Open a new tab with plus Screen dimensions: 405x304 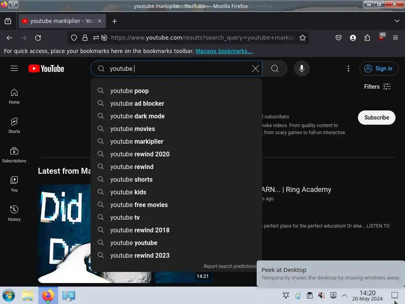[x=114, y=21]
